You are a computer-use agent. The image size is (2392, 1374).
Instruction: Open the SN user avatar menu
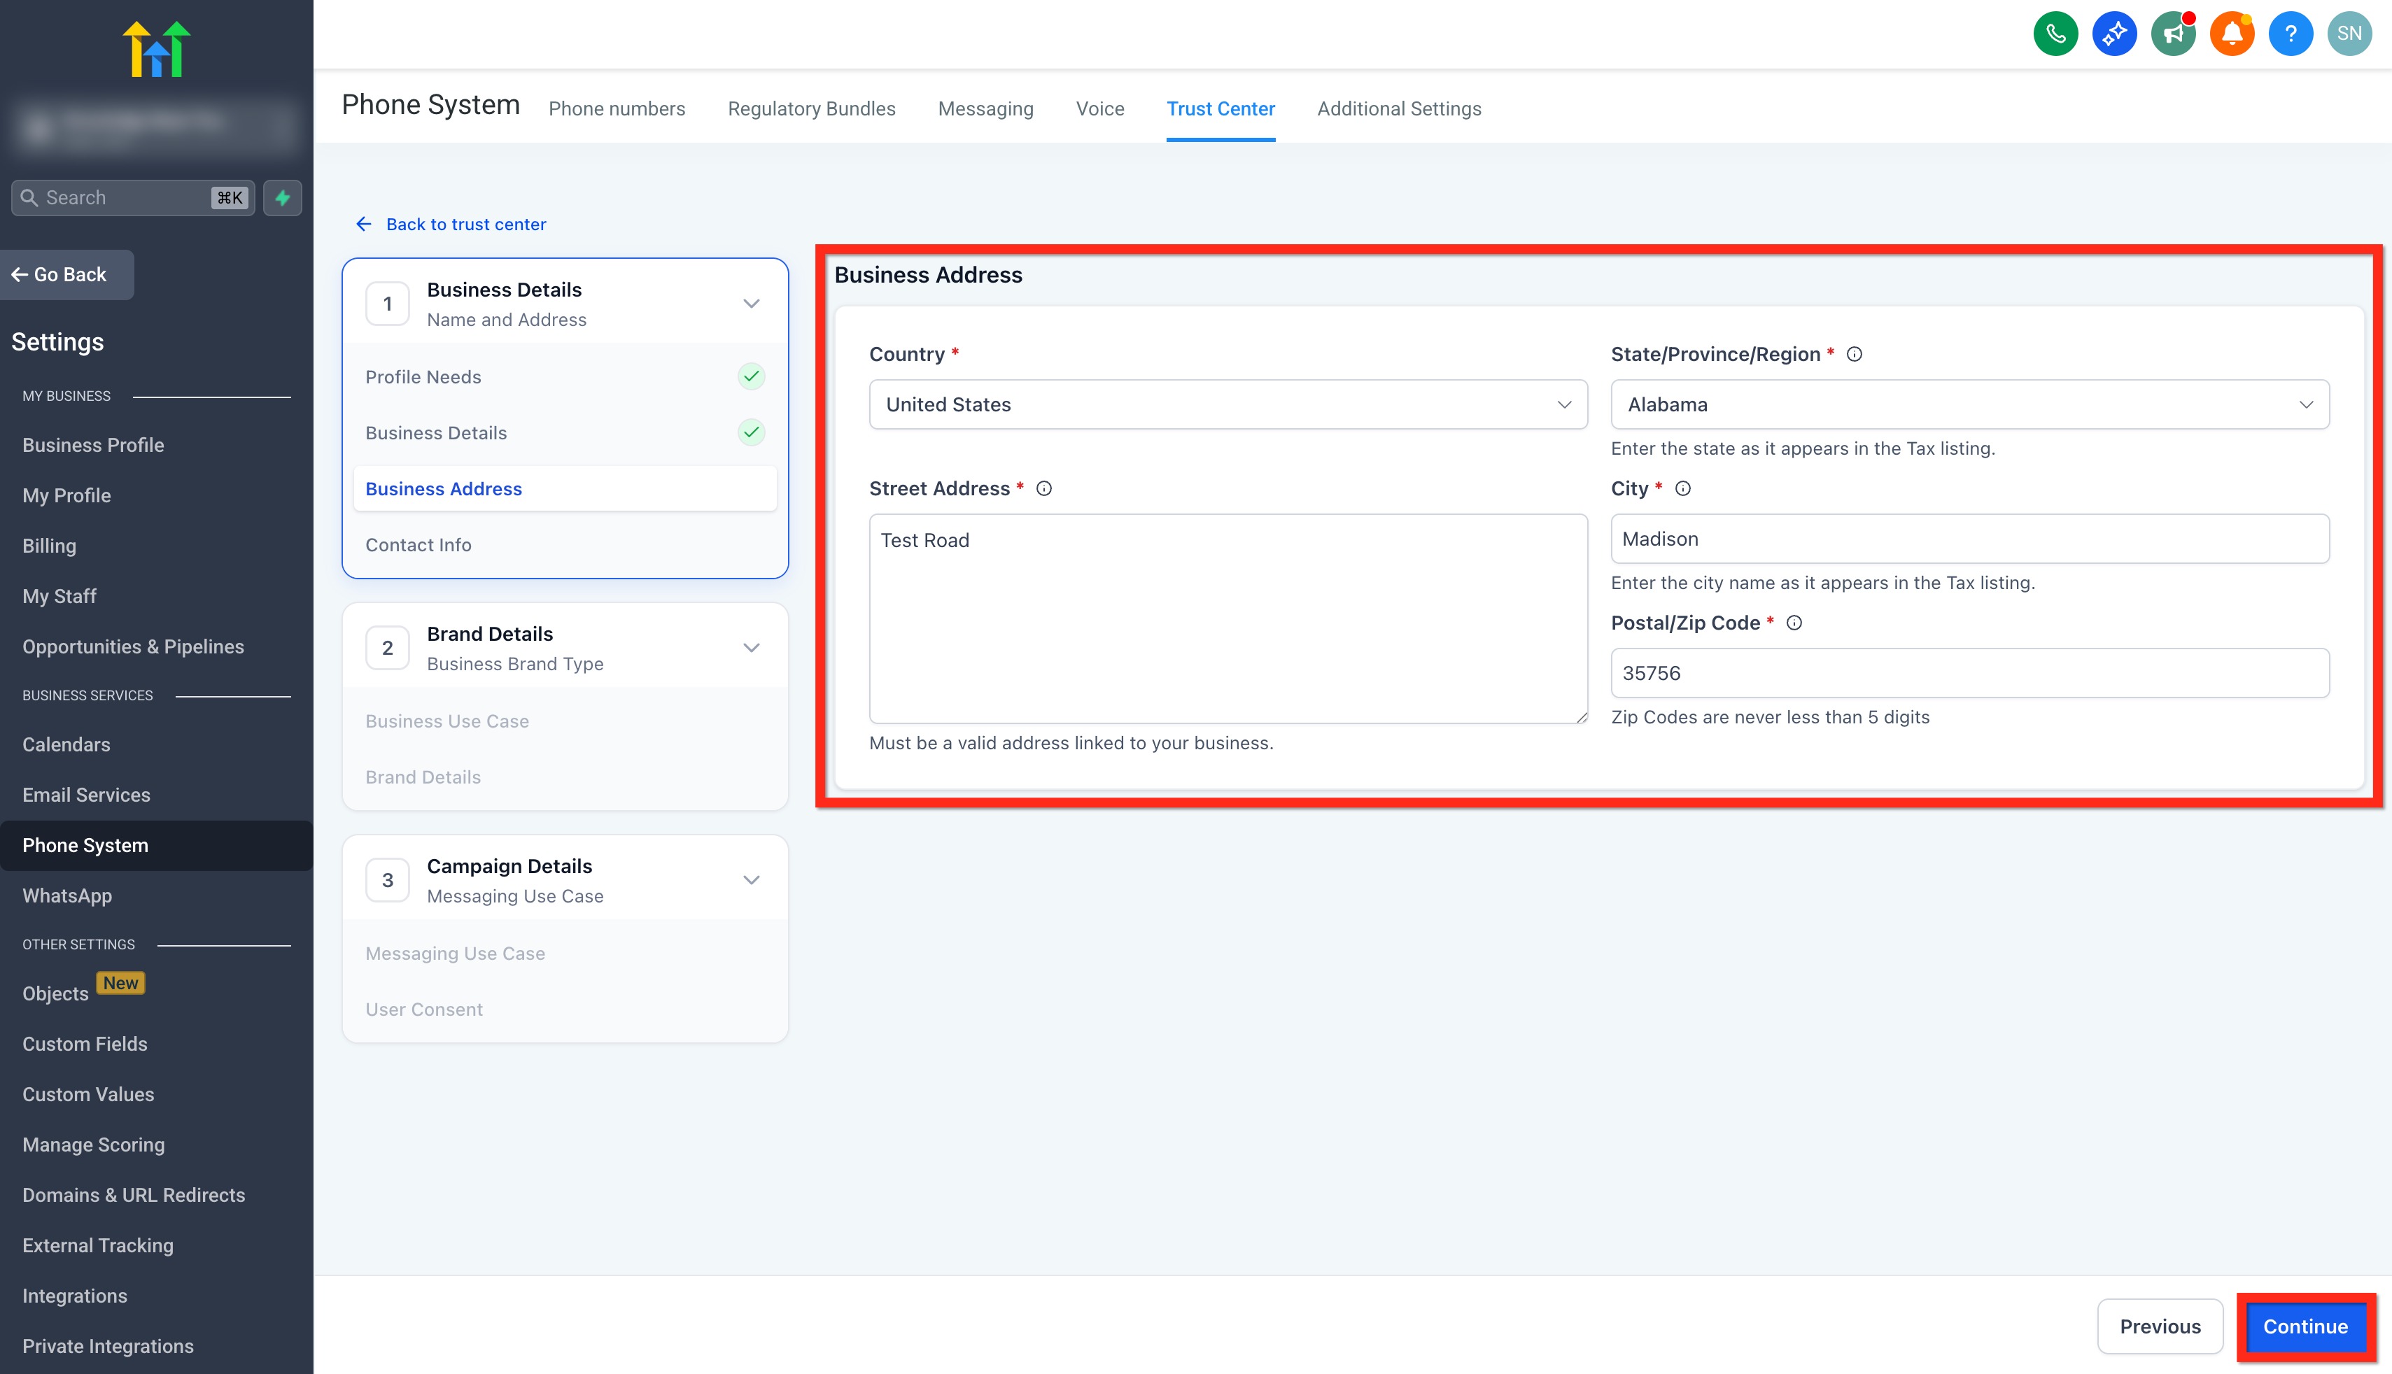(2349, 34)
